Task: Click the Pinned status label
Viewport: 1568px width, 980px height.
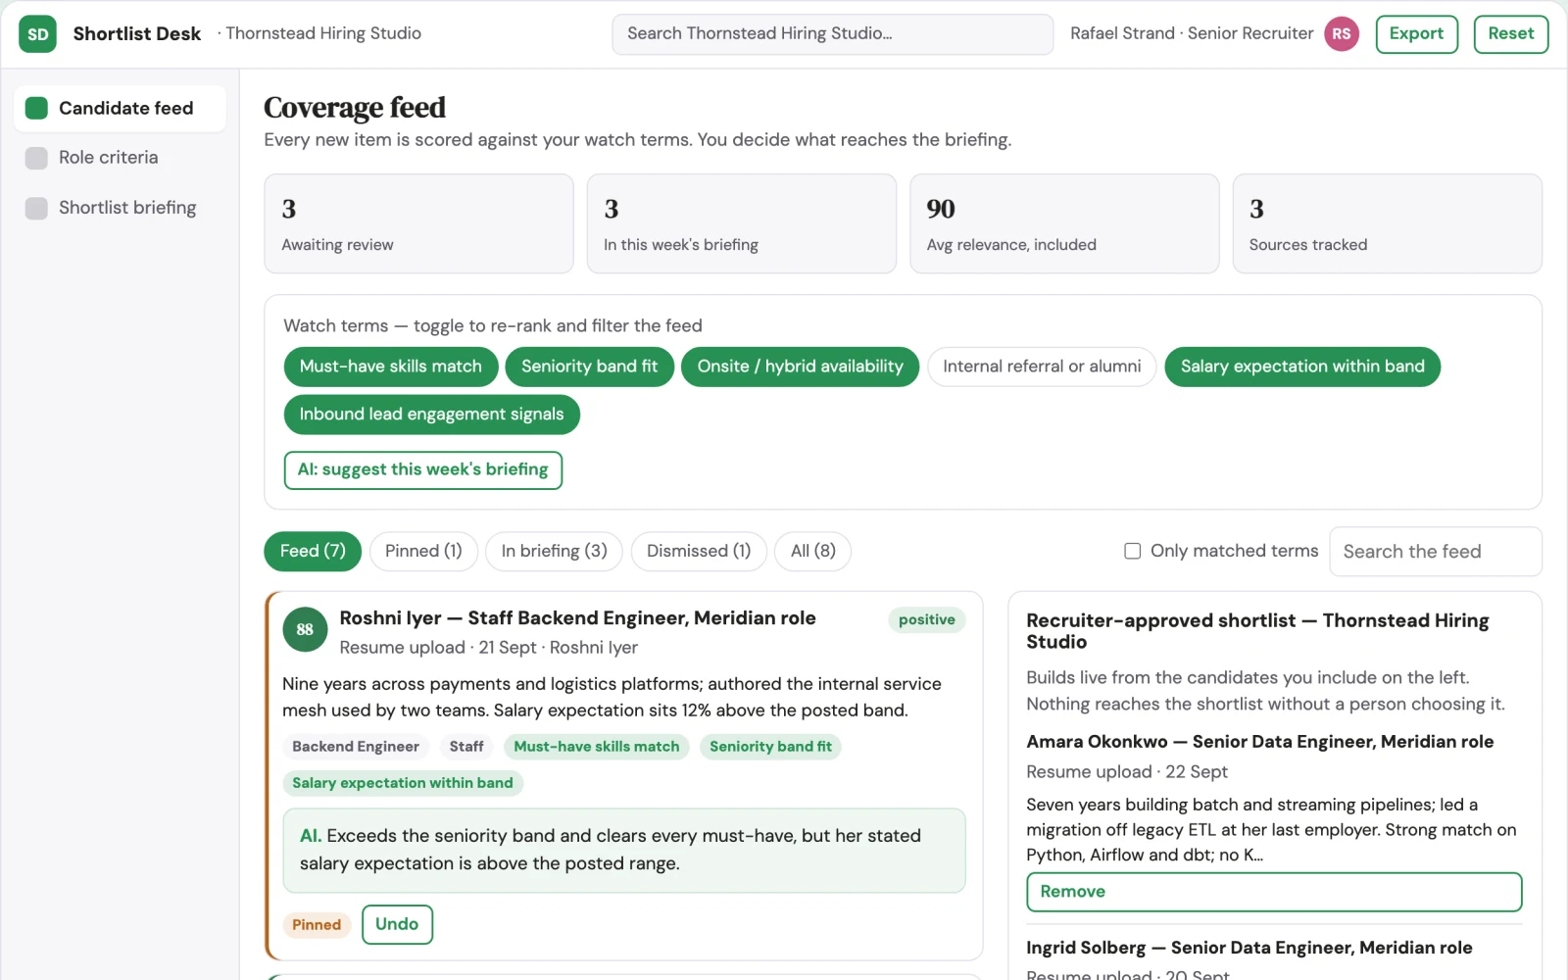Action: pos(317,925)
